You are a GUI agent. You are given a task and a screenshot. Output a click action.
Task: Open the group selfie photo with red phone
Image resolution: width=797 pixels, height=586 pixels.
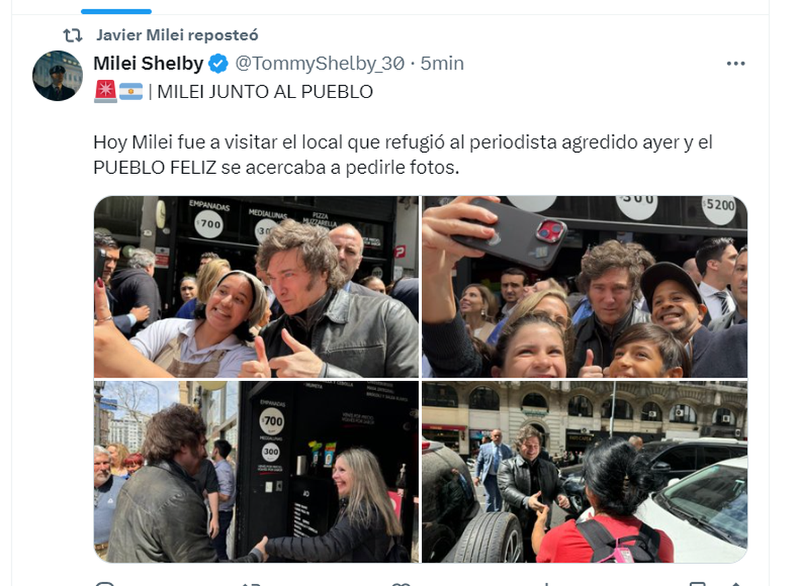(x=584, y=287)
